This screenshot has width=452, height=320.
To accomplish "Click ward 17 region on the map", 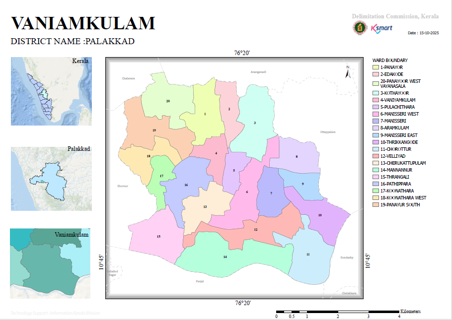I will point(161,176).
